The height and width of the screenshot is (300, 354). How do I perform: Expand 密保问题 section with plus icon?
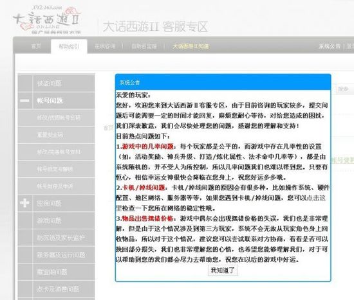[x=24, y=203]
